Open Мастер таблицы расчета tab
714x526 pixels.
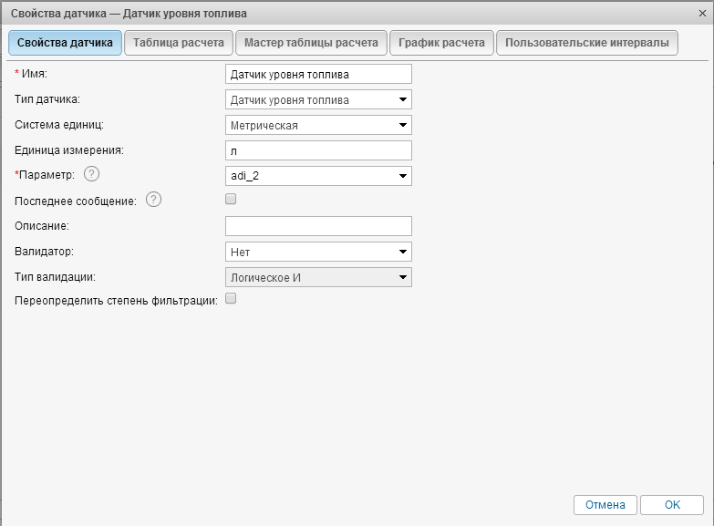coord(311,43)
